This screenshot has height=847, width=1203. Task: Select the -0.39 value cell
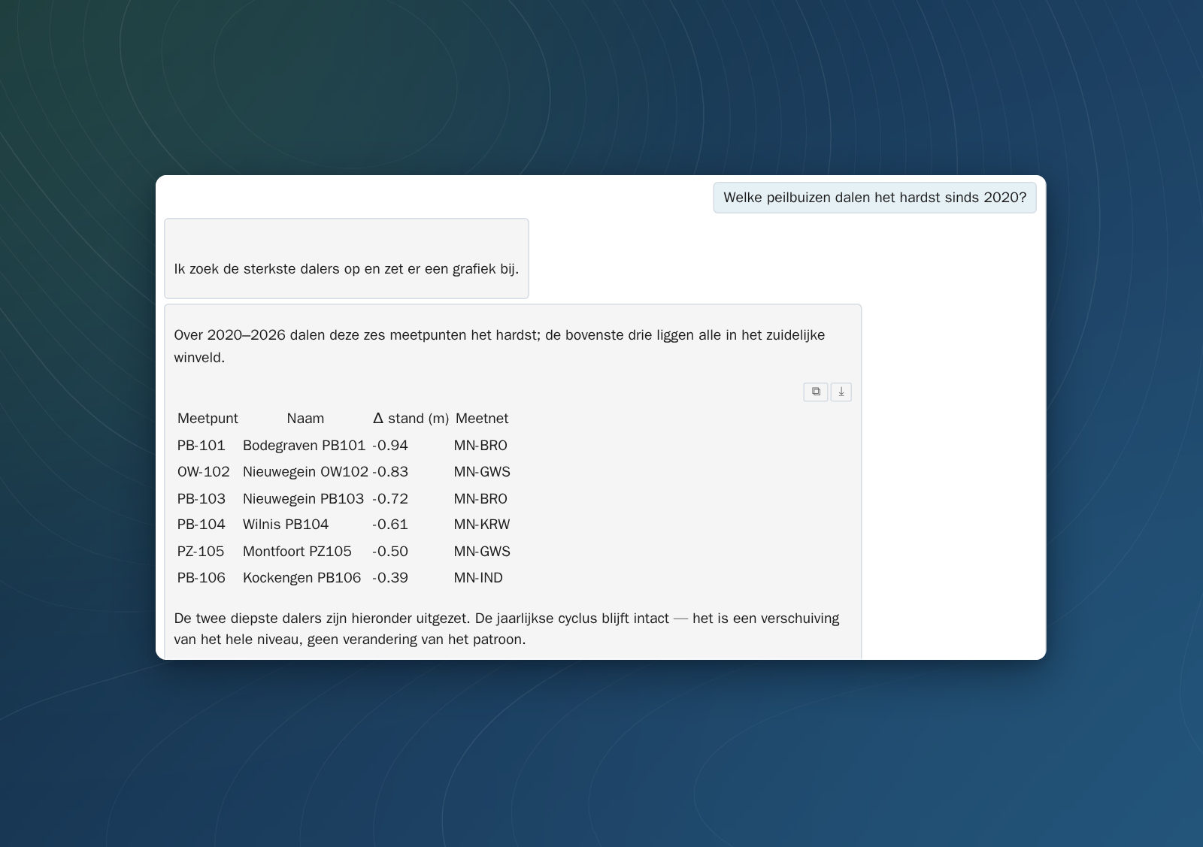390,578
